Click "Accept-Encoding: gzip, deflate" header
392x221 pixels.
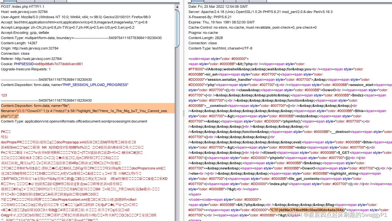pos(25,33)
